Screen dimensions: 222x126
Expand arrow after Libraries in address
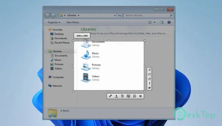click(79, 15)
